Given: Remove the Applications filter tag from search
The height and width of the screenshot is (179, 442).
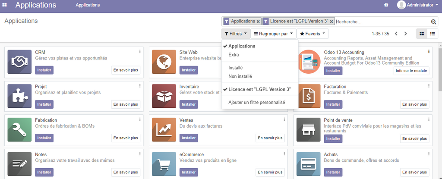Looking at the screenshot, I should (x=258, y=21).
